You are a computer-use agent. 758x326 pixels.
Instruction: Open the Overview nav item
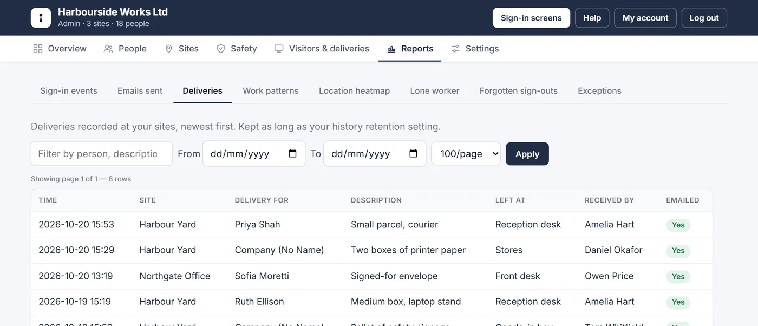[60, 49]
